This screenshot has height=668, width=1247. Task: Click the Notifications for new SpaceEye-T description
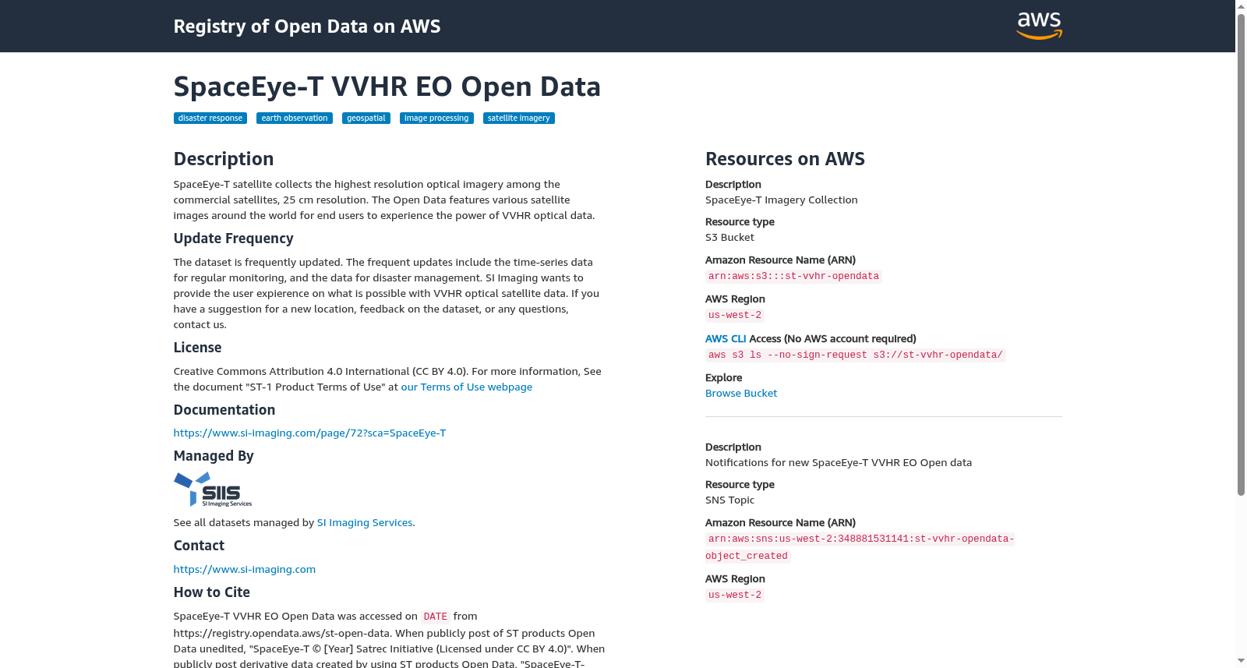(839, 463)
